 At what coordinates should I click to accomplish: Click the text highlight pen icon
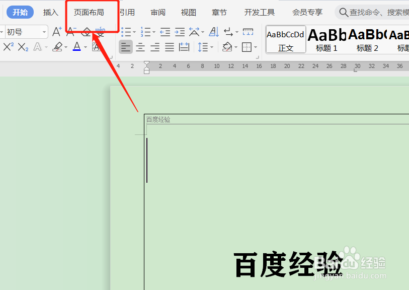[x=57, y=47]
